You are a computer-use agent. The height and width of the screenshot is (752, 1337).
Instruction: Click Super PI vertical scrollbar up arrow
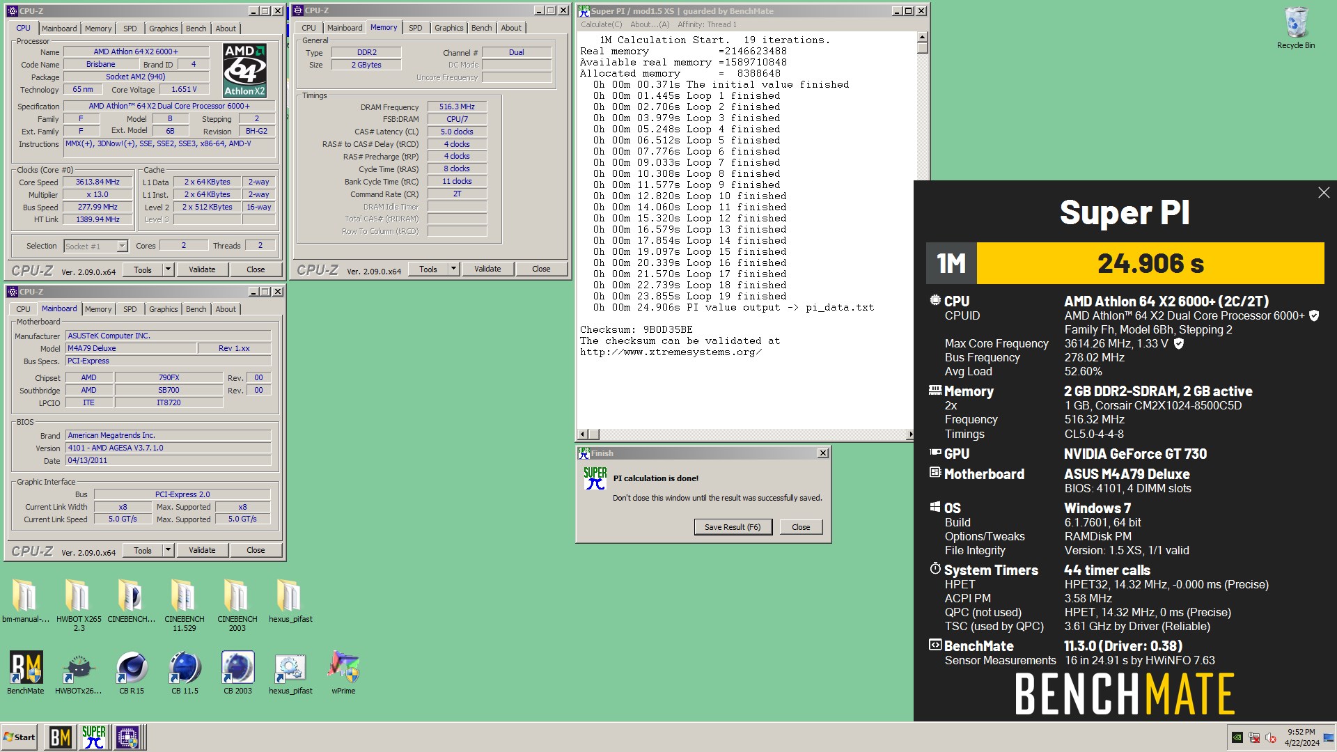922,38
